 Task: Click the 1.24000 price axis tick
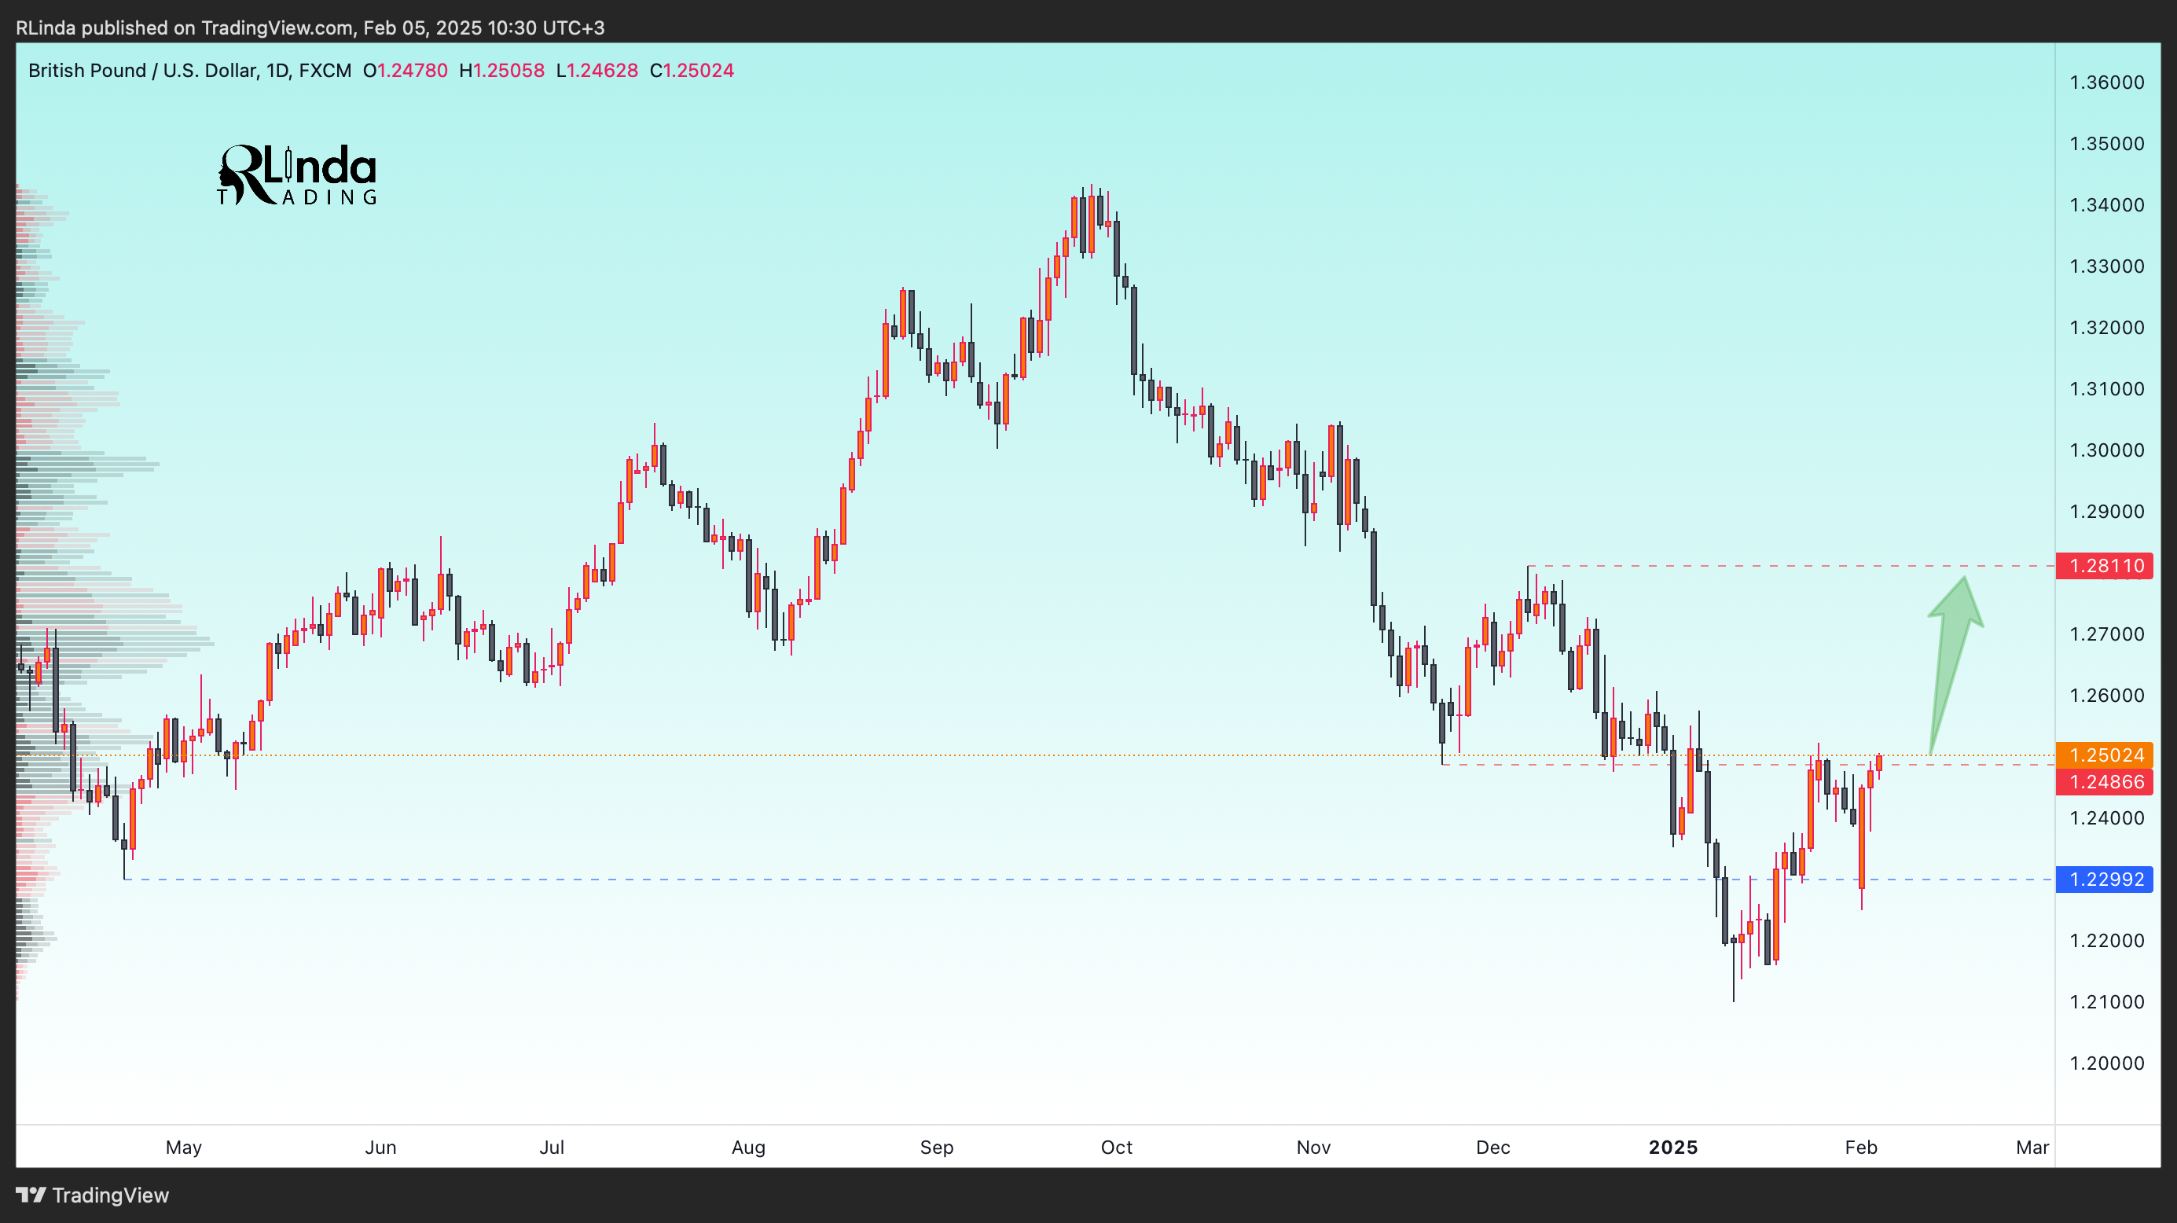click(2107, 817)
